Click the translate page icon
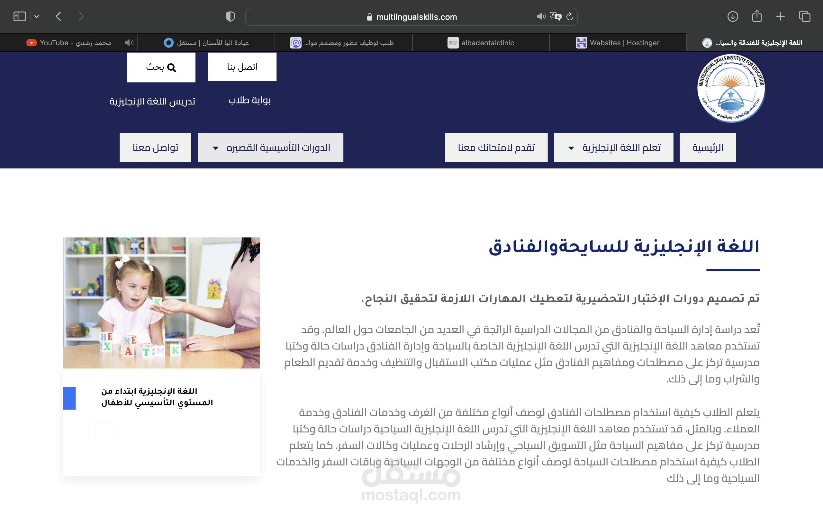Image resolution: width=823 pixels, height=514 pixels. [x=555, y=16]
